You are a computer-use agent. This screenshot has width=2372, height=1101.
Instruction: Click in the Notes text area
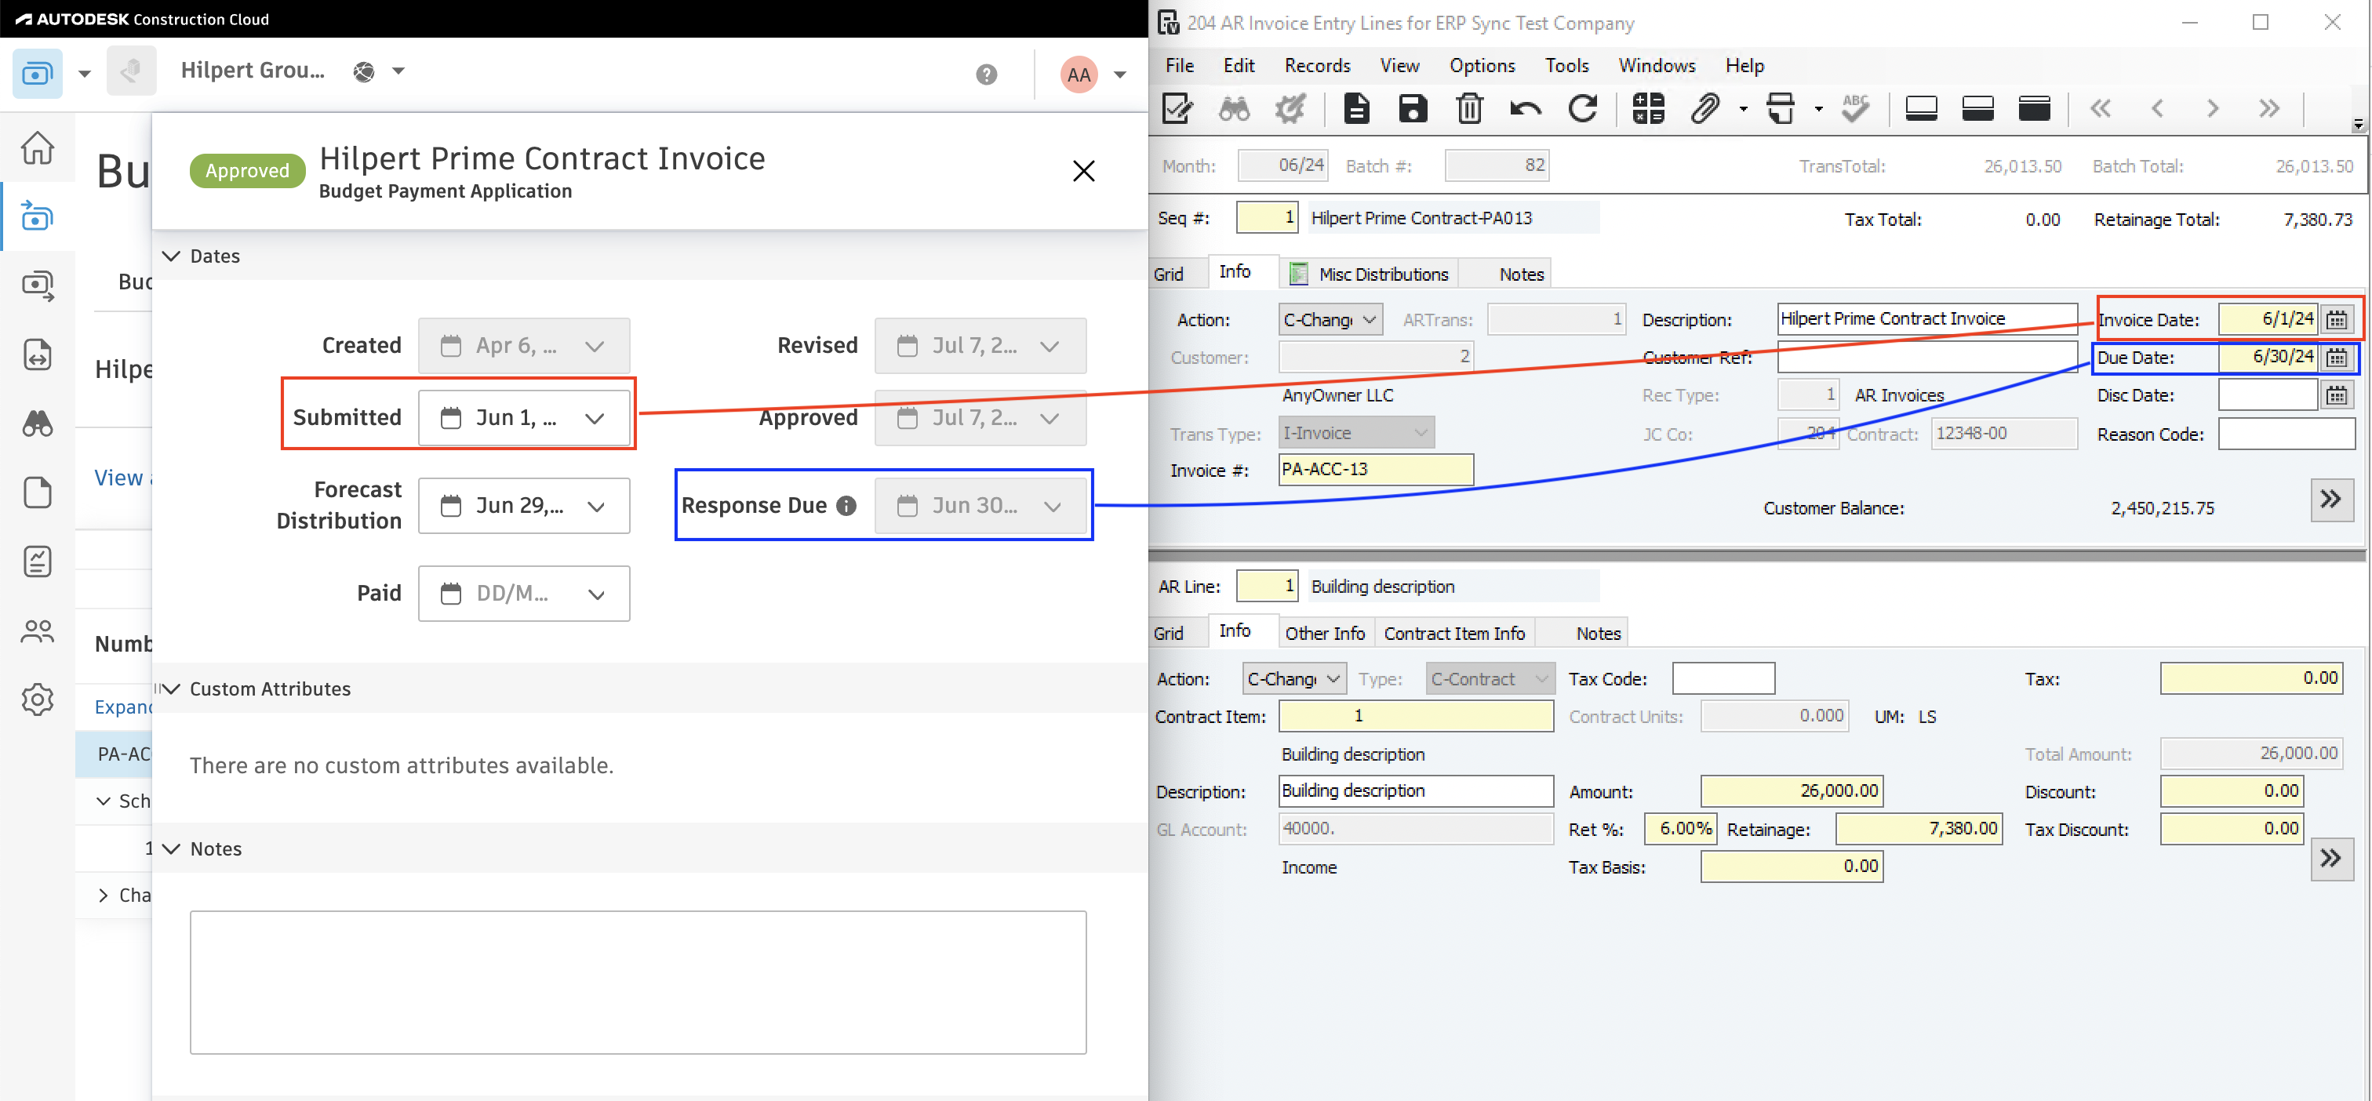pos(638,983)
